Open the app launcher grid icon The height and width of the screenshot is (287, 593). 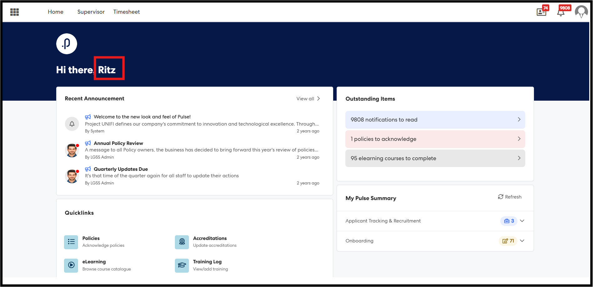tap(14, 12)
